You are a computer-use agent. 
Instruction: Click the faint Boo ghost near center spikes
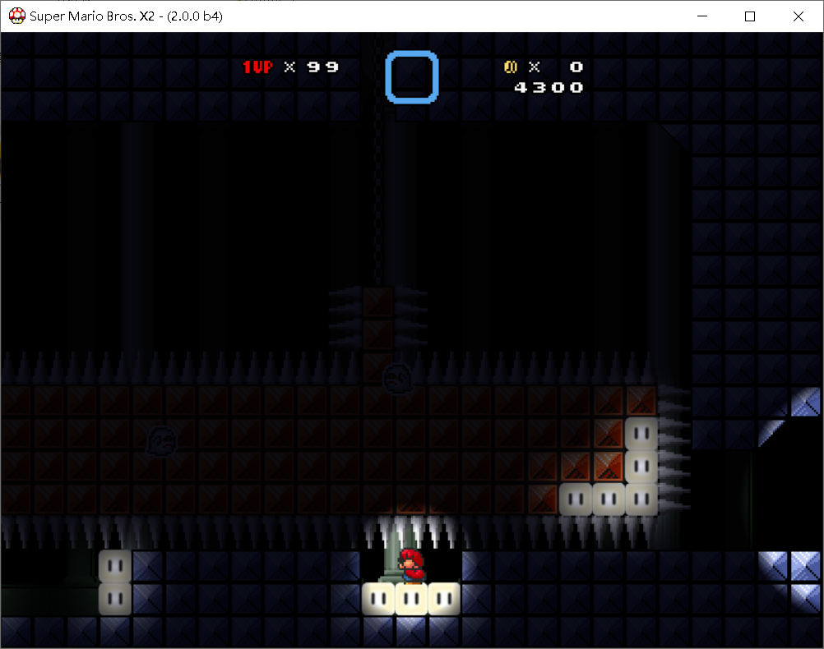[397, 378]
